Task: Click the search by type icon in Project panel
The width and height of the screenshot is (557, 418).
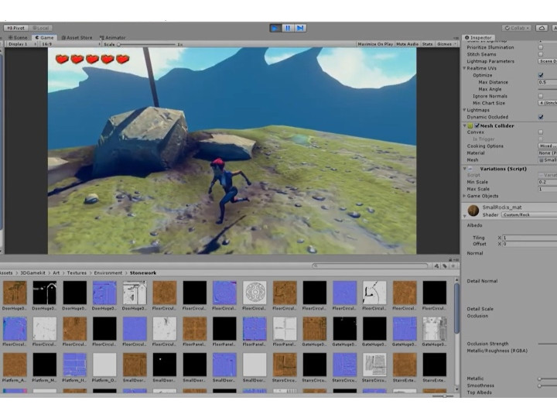Action: coord(436,266)
